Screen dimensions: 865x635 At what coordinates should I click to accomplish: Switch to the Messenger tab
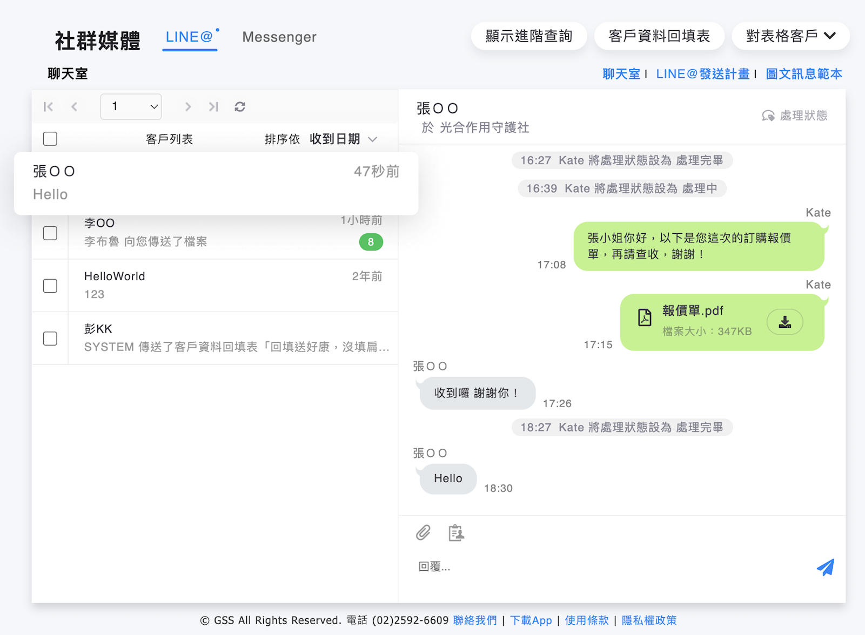point(279,37)
